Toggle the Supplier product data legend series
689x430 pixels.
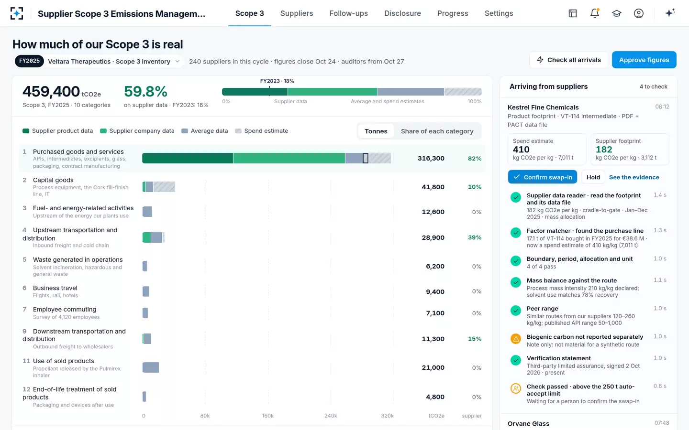click(x=58, y=131)
